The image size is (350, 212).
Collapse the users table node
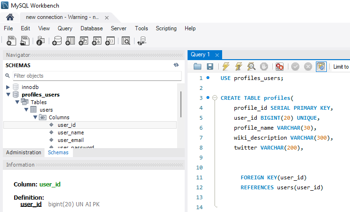click(27, 110)
